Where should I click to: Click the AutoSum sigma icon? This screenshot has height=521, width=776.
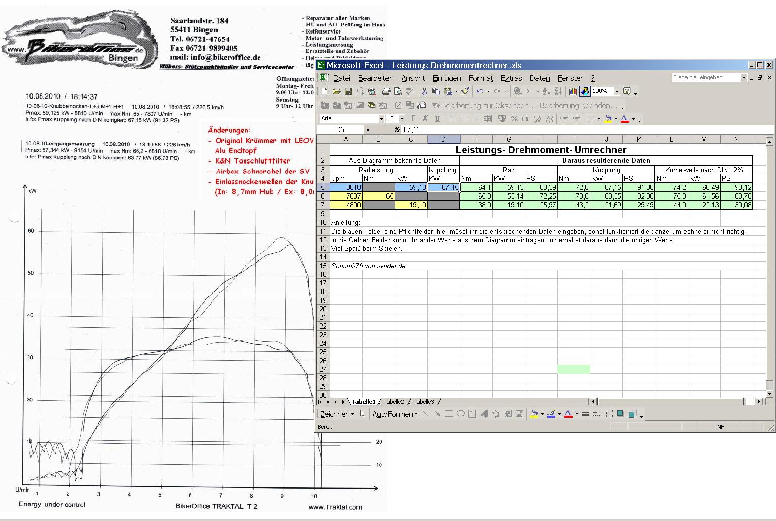529,91
